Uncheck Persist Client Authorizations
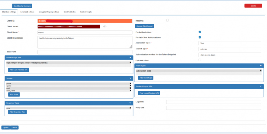The height and width of the screenshot is (134, 267). pyautogui.click(x=200, y=37)
